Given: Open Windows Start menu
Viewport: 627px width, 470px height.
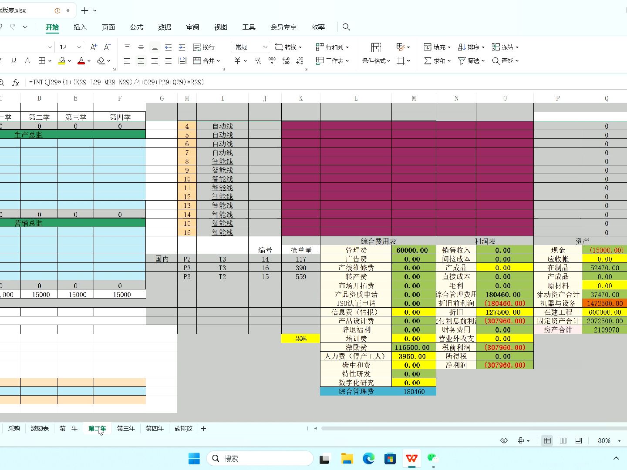Looking at the screenshot, I should pos(194,458).
